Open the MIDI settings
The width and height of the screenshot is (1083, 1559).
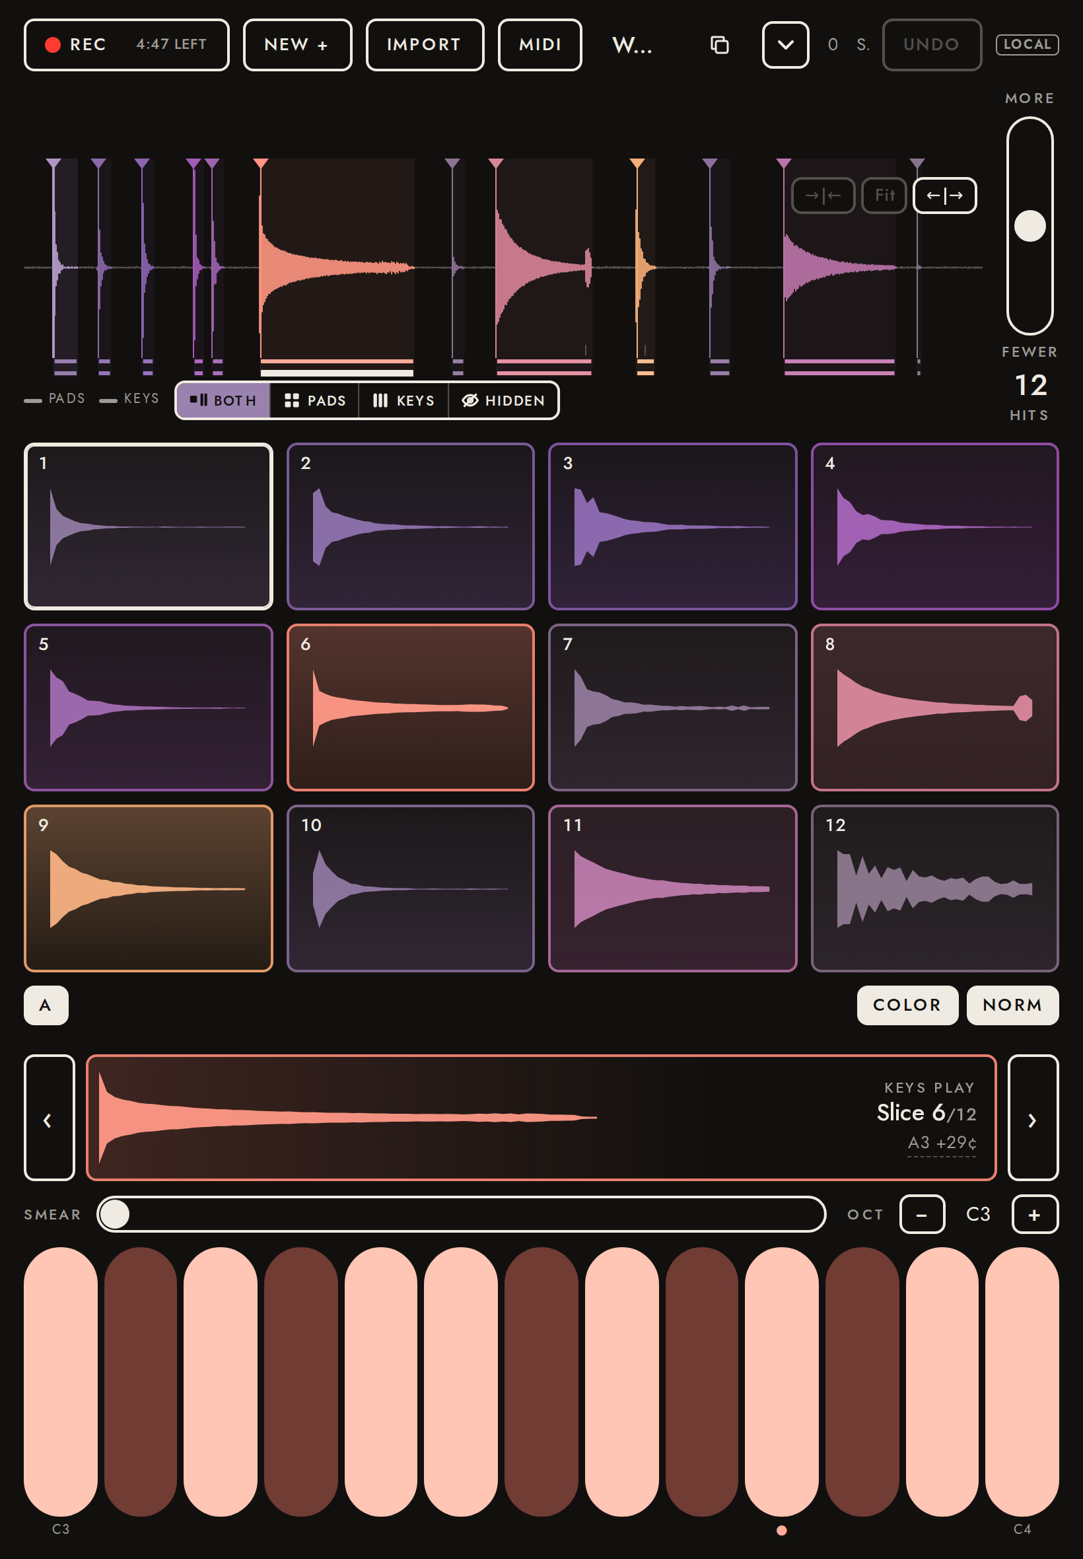click(x=540, y=45)
